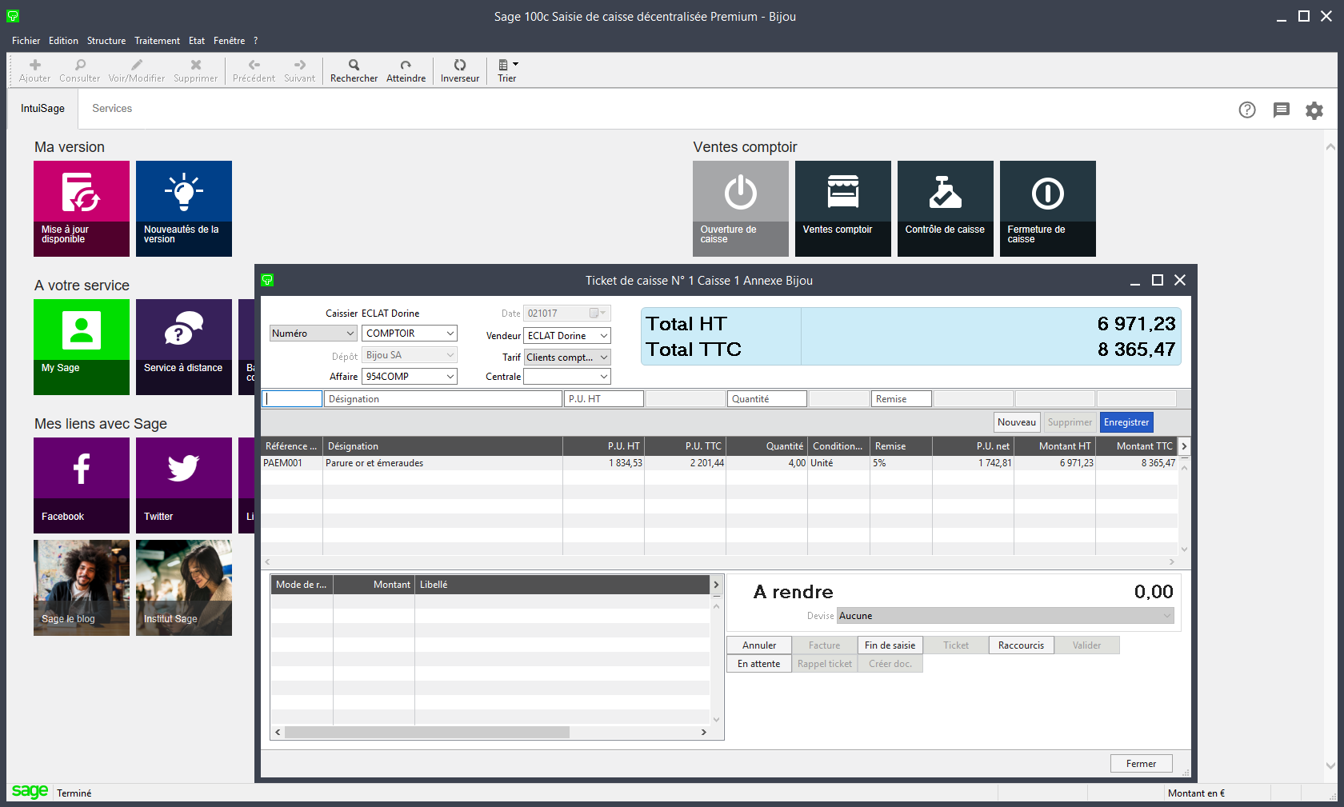
Task: Open the Edition menu
Action: click(x=63, y=41)
